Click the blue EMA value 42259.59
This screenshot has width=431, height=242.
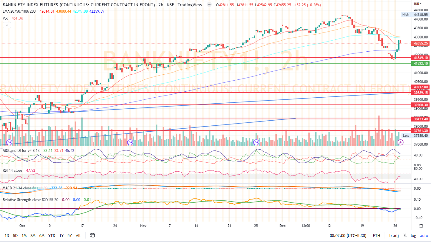[x=97, y=11]
